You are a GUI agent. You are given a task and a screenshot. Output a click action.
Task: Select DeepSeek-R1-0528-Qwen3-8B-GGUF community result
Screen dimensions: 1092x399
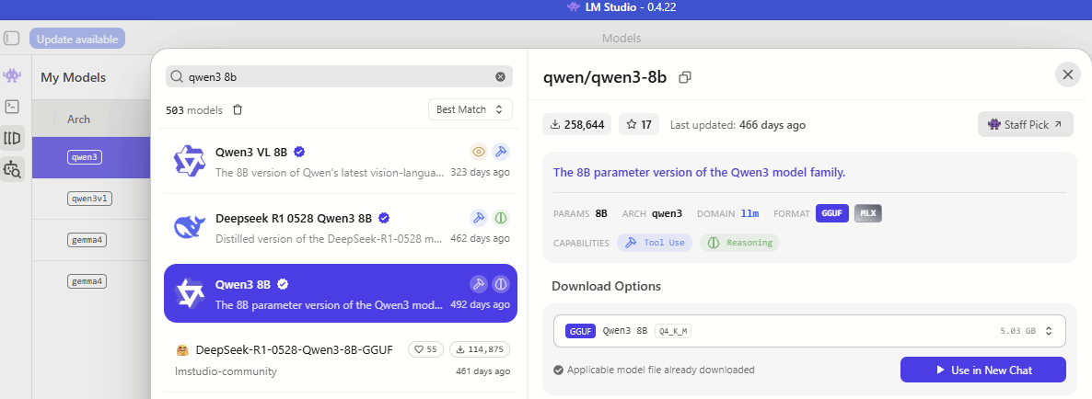click(x=341, y=359)
